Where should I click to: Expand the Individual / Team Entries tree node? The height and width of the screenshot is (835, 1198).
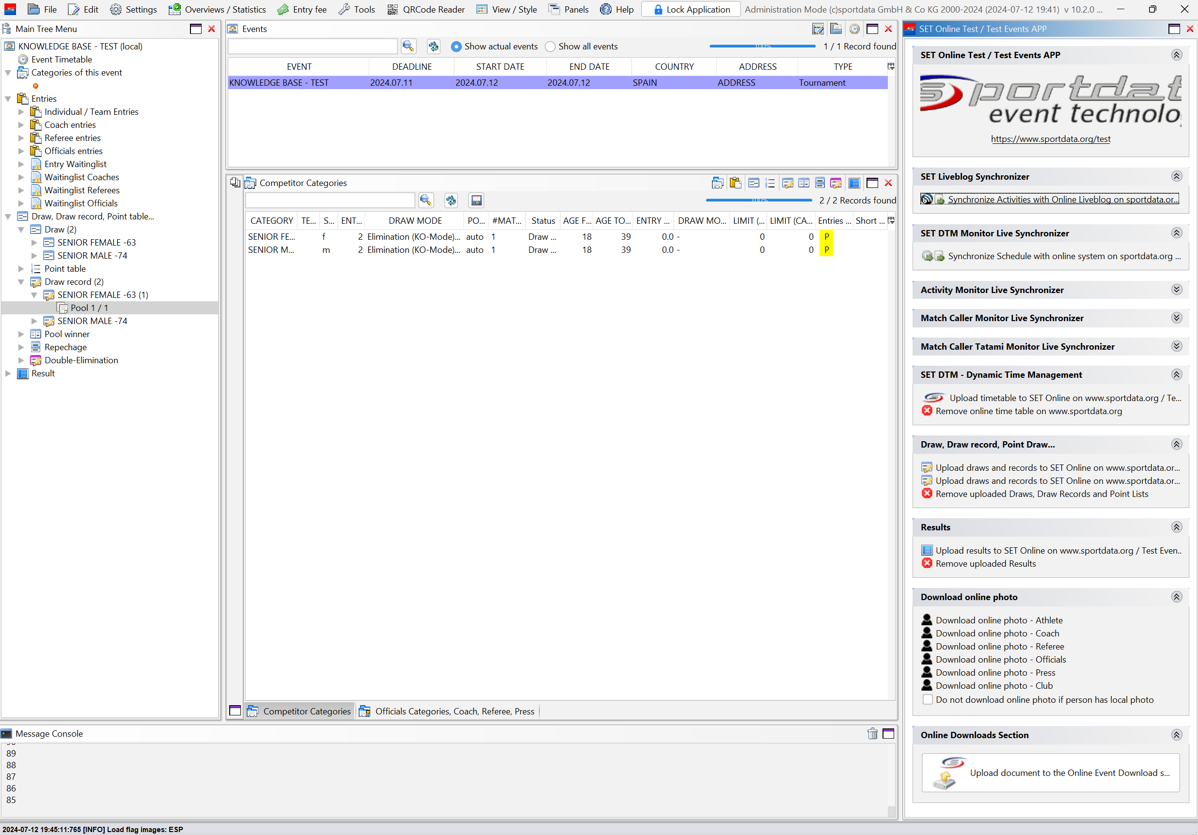pos(21,111)
